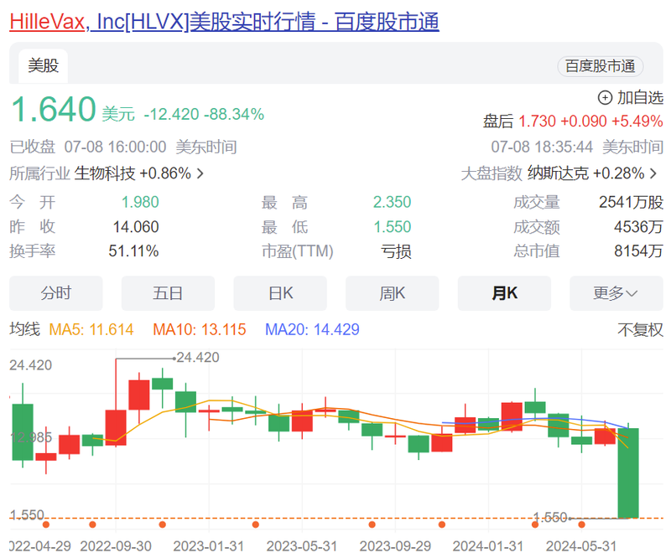This screenshot has width=671, height=558.
Task: Open the 纳斯达克 index link
Action: coord(558,173)
